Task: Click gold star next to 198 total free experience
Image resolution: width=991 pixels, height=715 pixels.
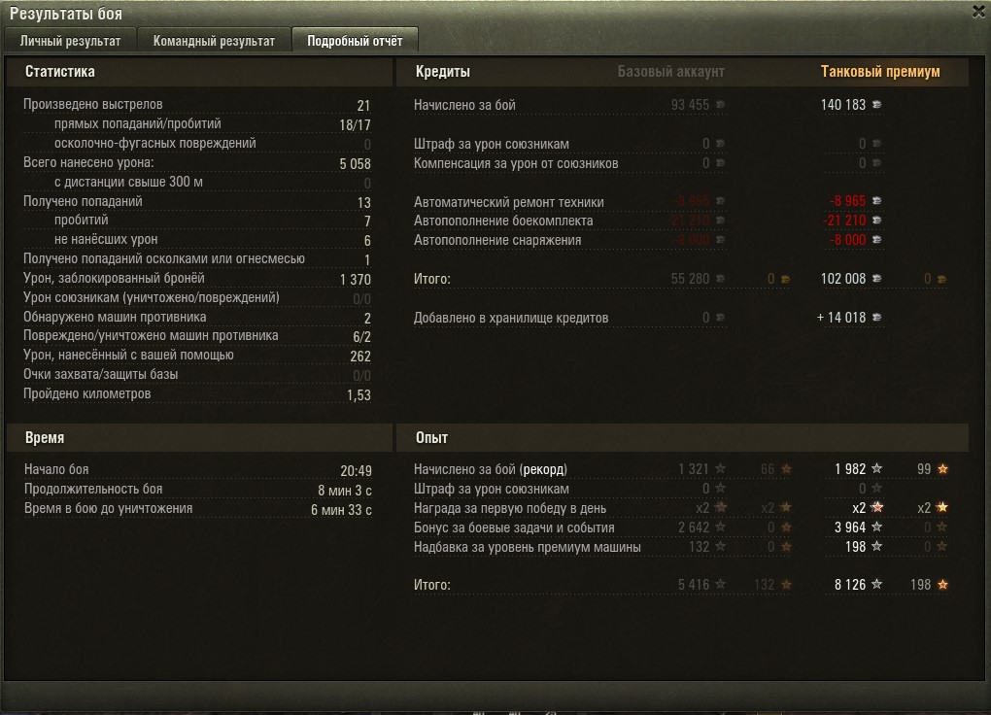Action: tap(942, 584)
